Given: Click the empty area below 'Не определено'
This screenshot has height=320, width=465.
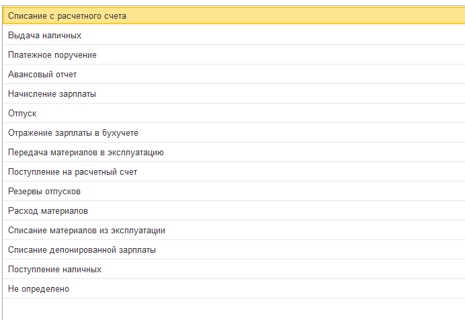Looking at the screenshot, I should [232, 309].
